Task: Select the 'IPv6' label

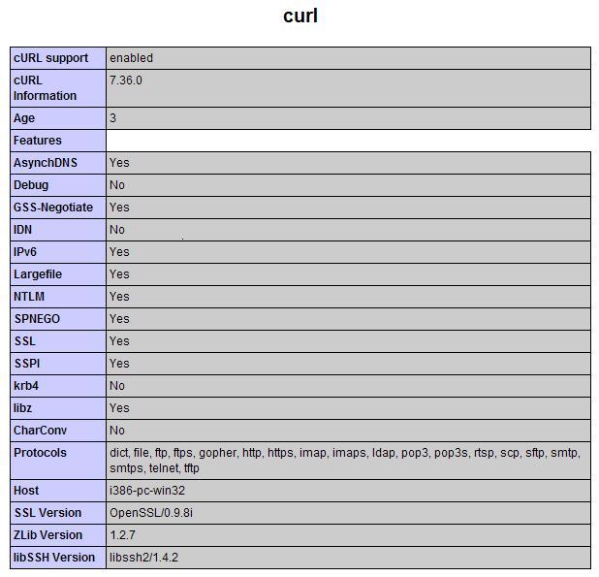Action: (25, 252)
